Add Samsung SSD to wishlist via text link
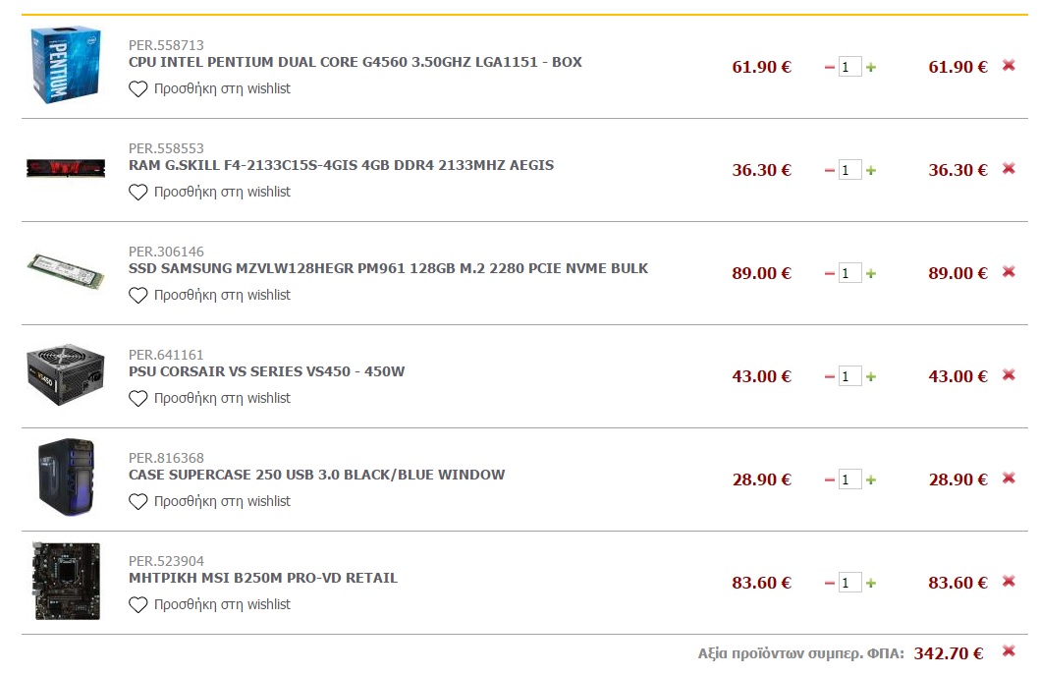 222,295
